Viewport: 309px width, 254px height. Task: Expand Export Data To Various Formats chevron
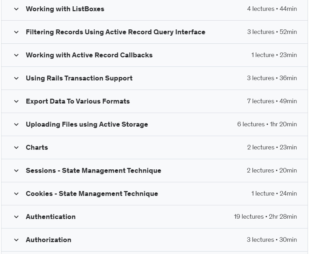coord(16,101)
